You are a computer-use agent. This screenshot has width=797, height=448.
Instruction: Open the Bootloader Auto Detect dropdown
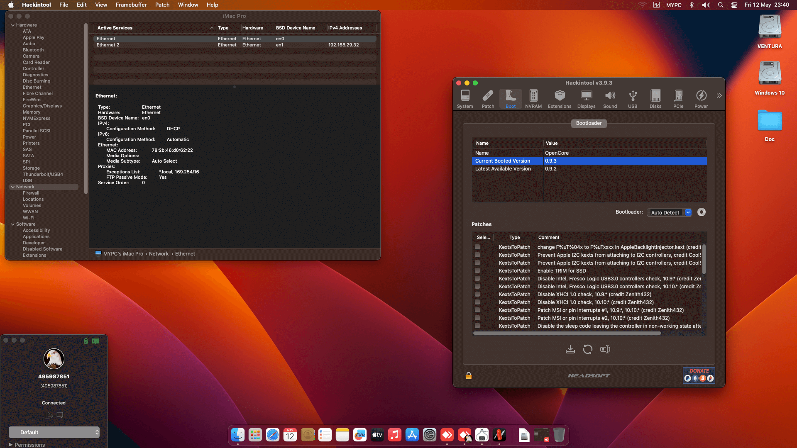670,212
